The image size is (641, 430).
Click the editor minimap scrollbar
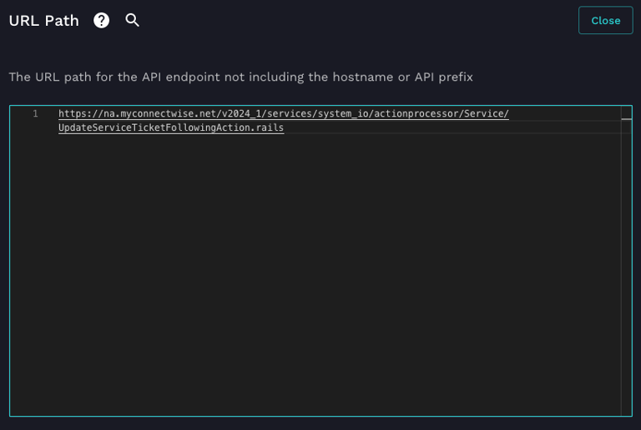coord(626,261)
